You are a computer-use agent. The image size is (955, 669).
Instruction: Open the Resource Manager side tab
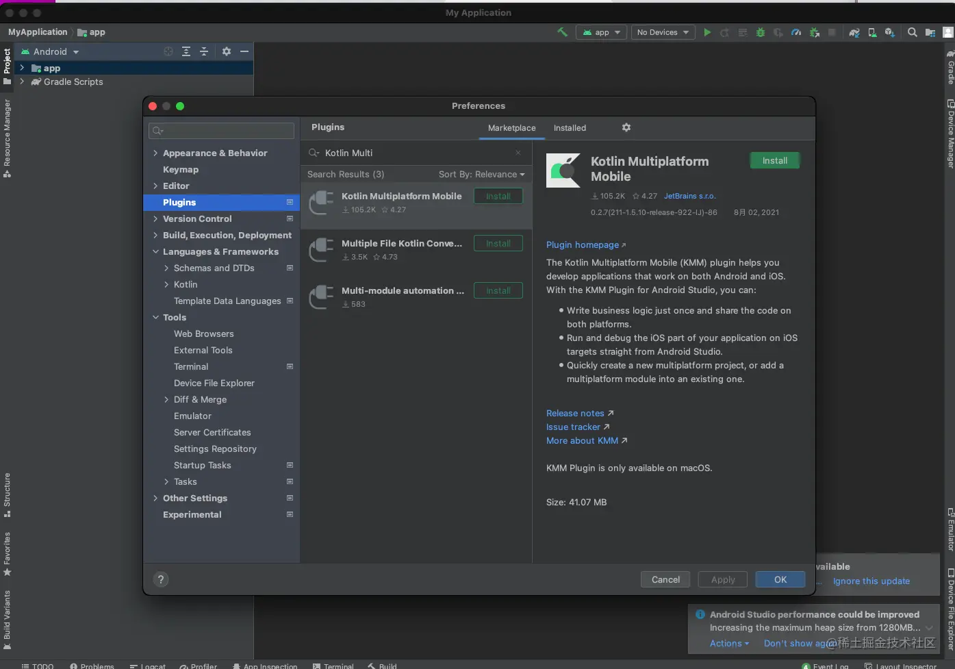pyautogui.click(x=7, y=138)
